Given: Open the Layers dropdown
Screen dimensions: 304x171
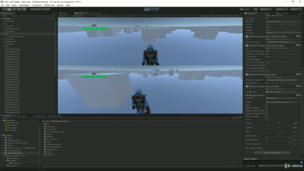Looking at the screenshot, I should [x=281, y=9].
